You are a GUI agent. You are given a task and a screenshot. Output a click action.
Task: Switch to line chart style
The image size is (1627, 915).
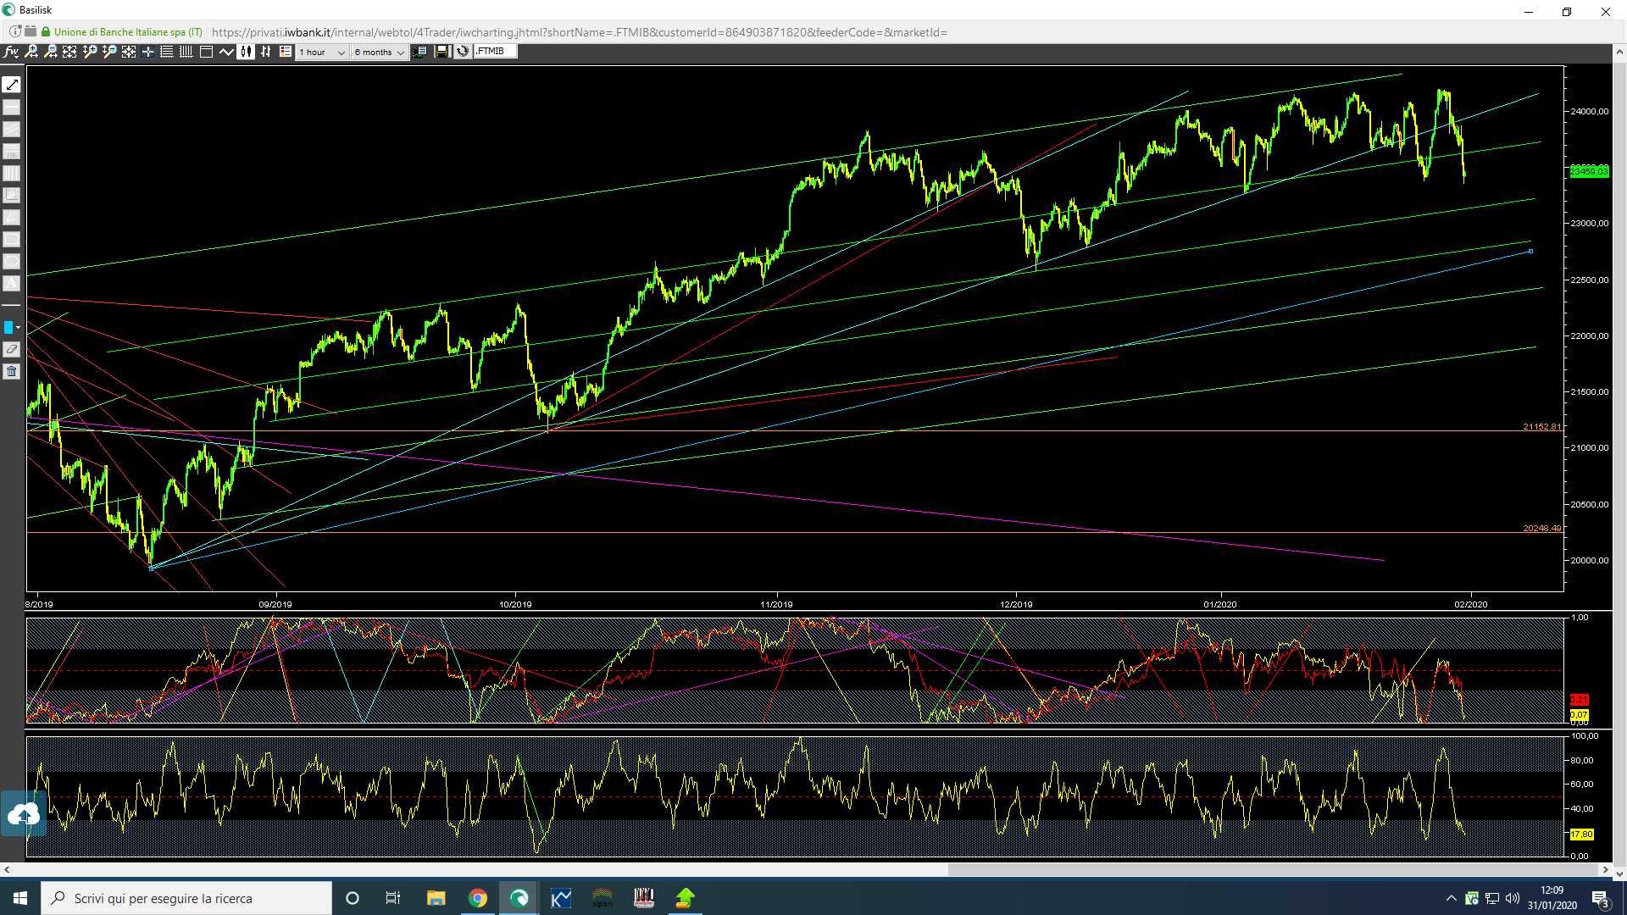pos(226,52)
